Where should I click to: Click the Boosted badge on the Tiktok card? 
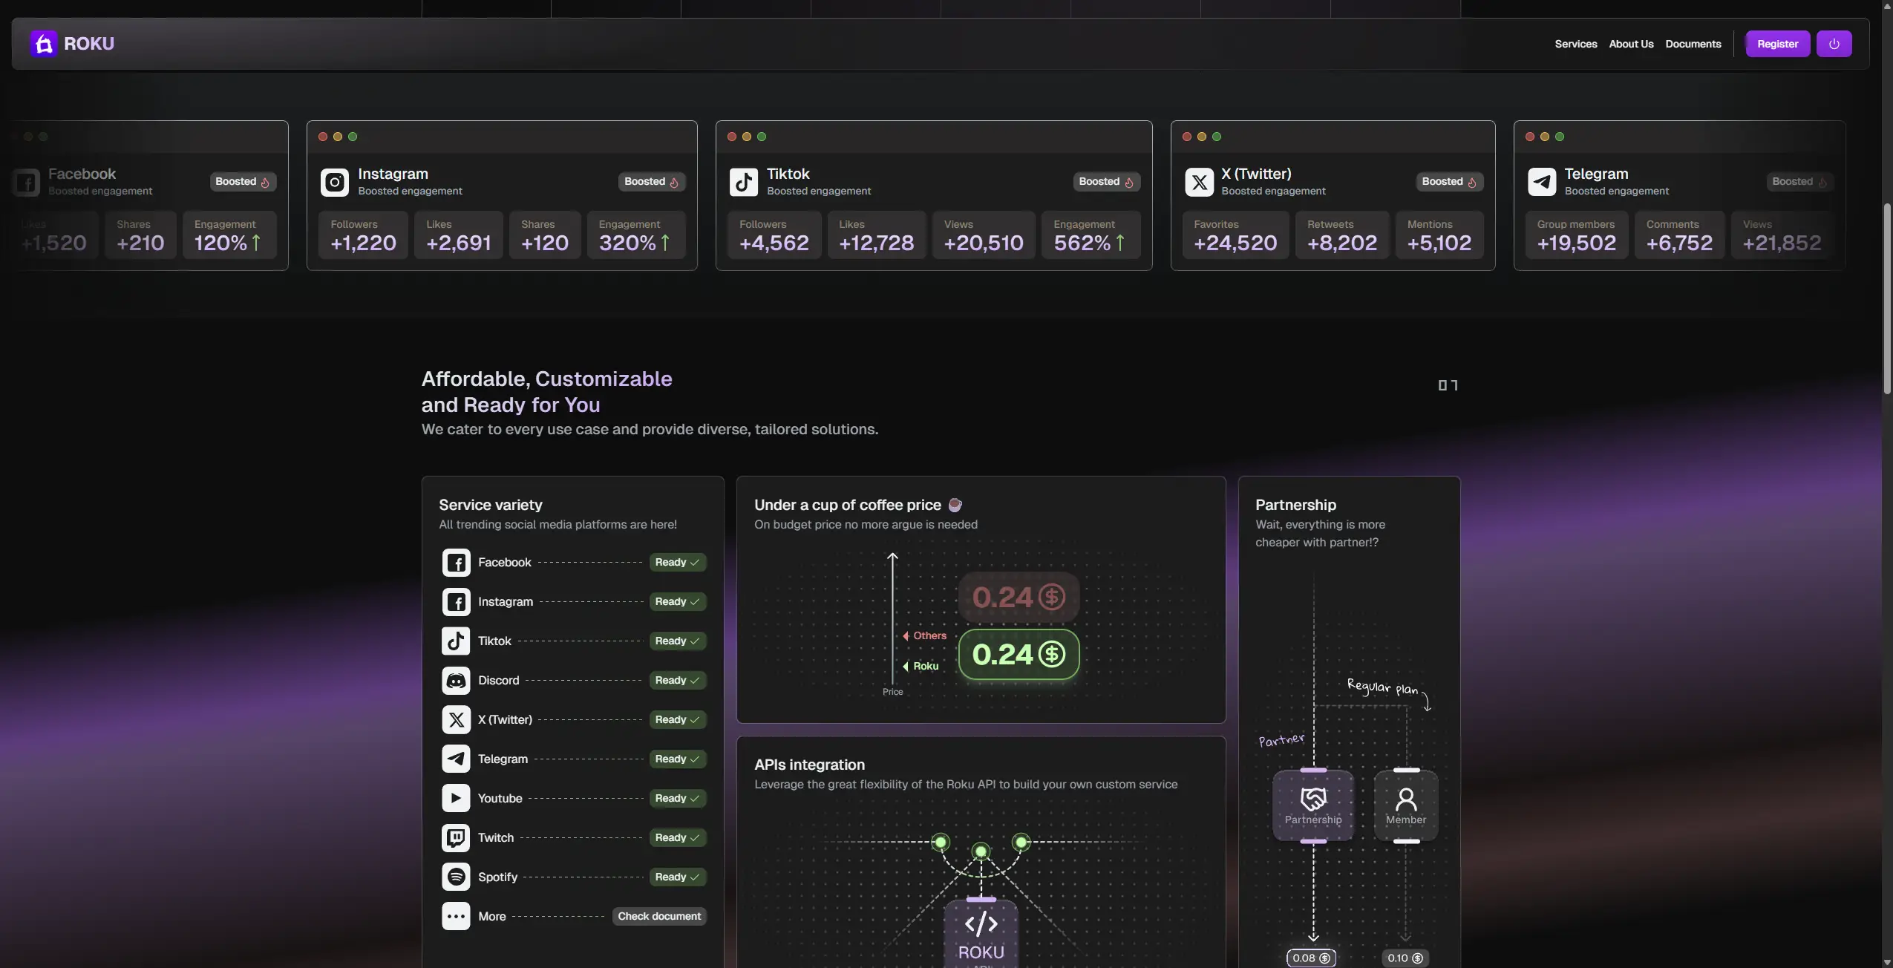(1106, 182)
